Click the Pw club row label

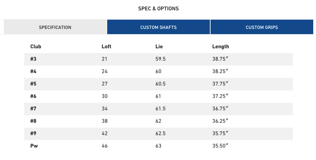pyautogui.click(x=34, y=146)
